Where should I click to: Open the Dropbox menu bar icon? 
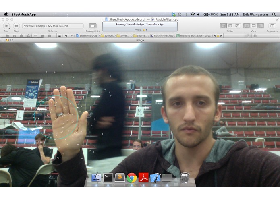(x=173, y=14)
